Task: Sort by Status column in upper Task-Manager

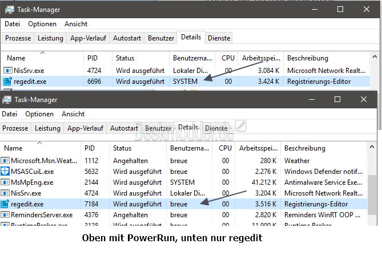Action: coord(140,58)
